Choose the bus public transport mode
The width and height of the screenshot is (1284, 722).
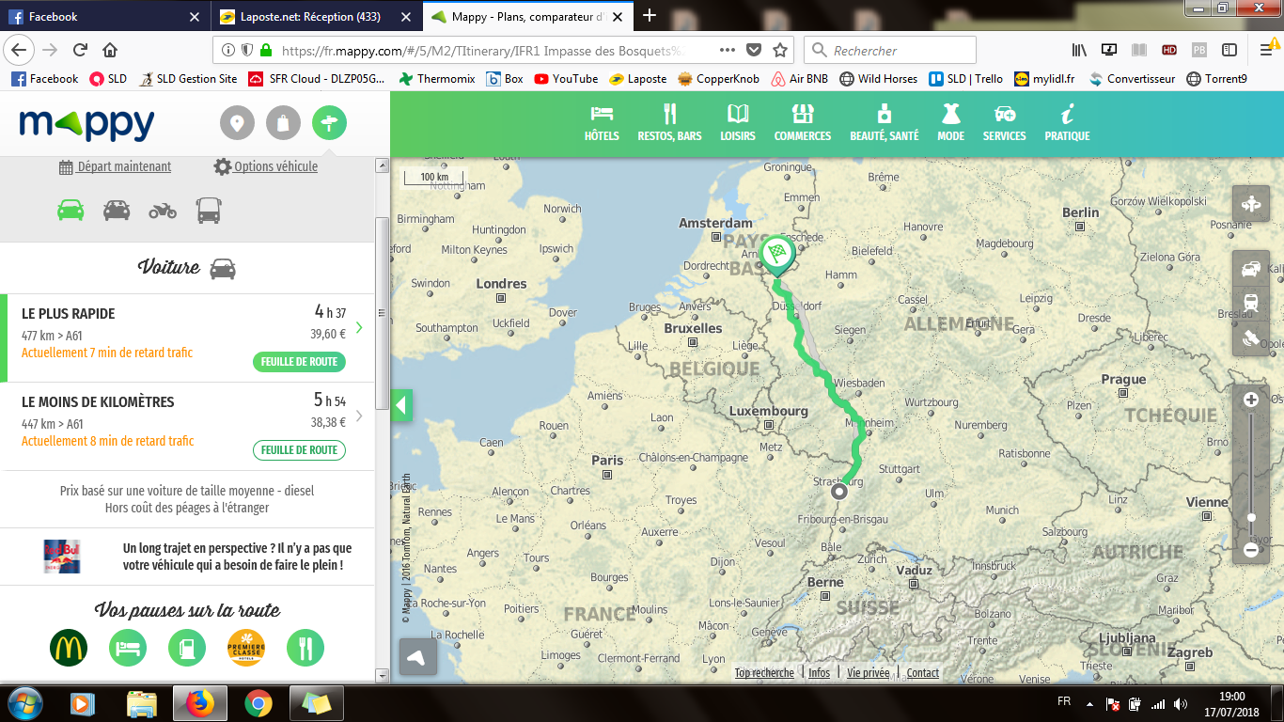(209, 210)
